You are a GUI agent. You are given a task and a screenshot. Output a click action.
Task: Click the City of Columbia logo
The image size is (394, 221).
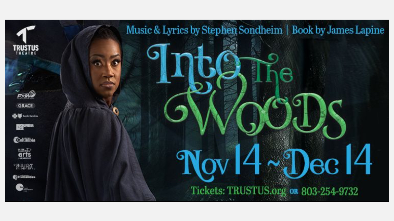pyautogui.click(x=24, y=140)
